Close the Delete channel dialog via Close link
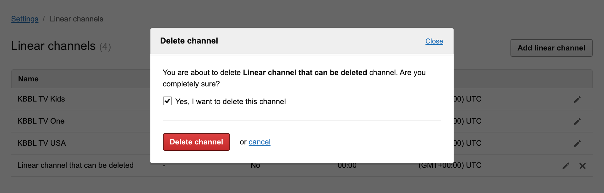Viewport: 604px width, 193px height. click(x=434, y=41)
